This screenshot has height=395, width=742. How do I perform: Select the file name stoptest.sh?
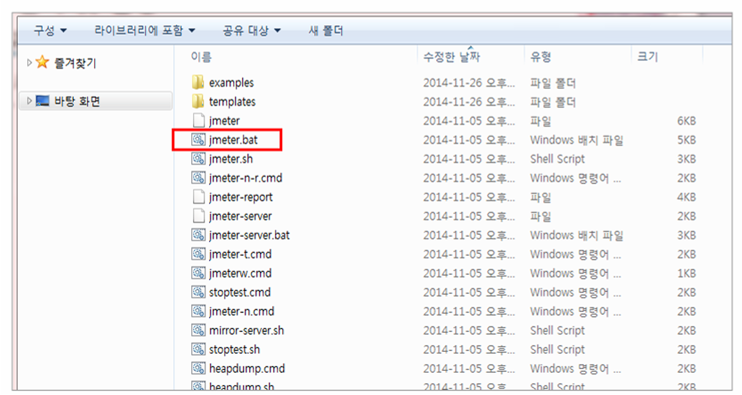coord(234,349)
